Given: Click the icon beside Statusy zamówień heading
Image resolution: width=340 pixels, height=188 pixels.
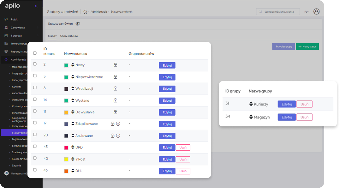Looking at the screenshot, I should pos(78,24).
